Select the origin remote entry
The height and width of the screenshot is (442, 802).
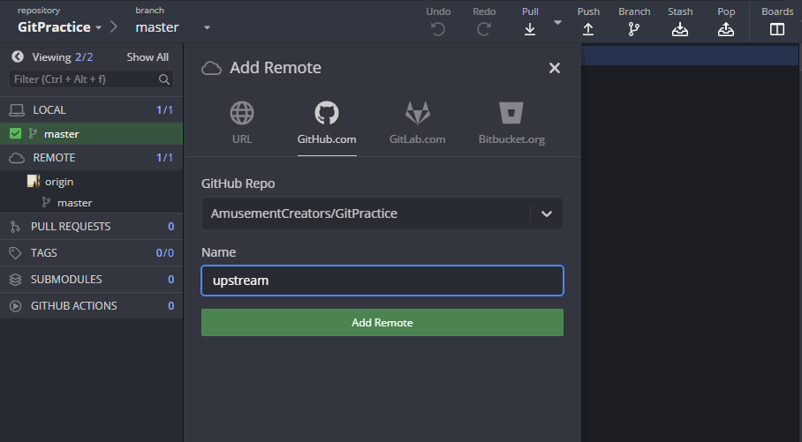[x=59, y=182]
